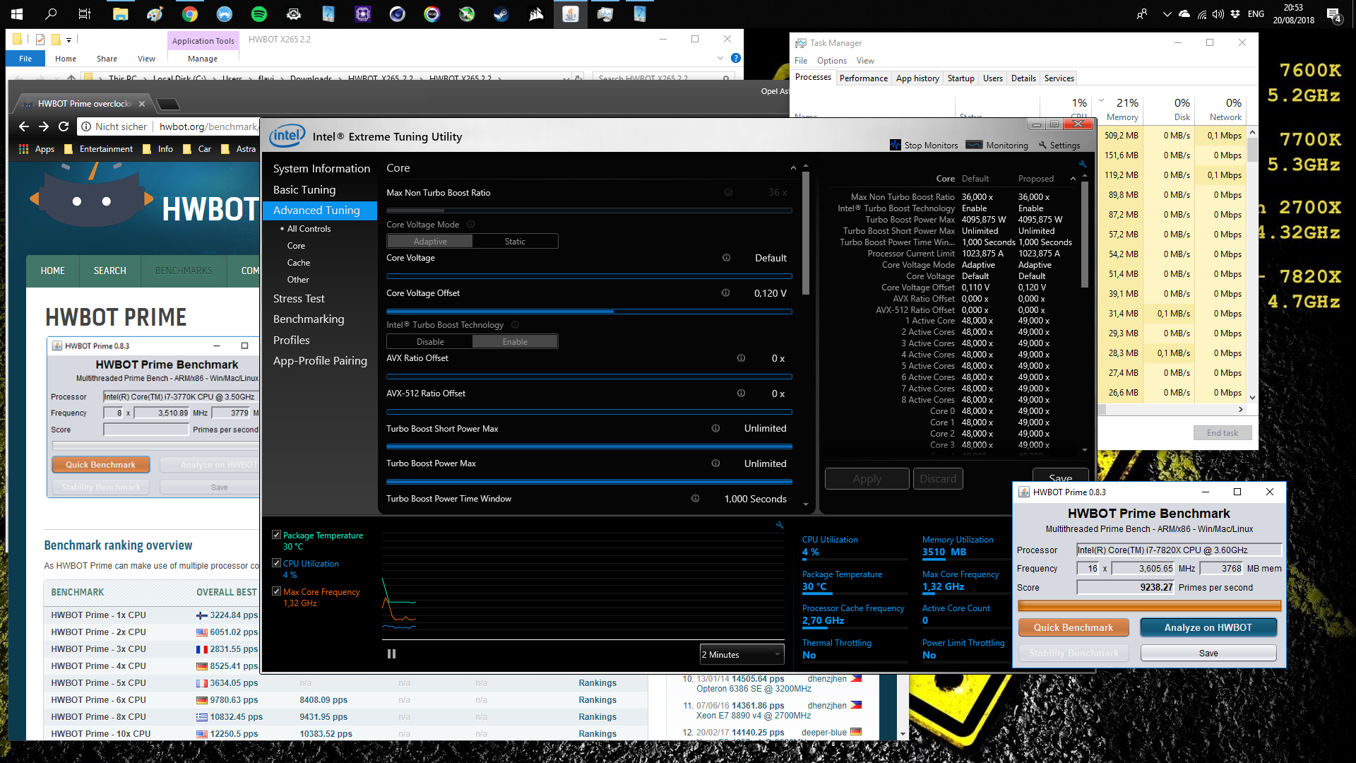The height and width of the screenshot is (763, 1356).
Task: Open Action Center notifications
Action: click(1333, 13)
